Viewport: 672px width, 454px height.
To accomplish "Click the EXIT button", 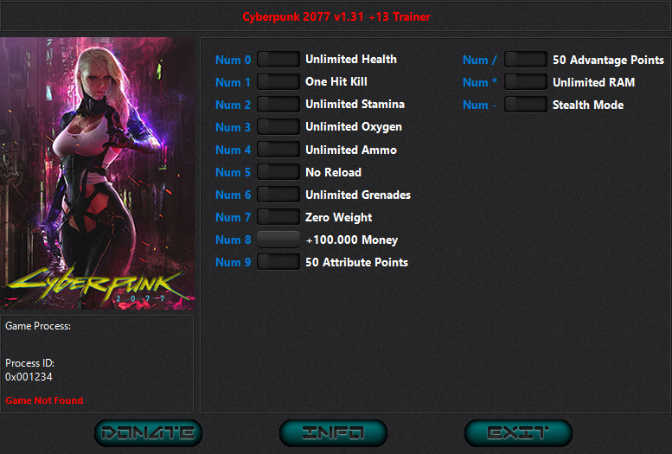I will [518, 433].
